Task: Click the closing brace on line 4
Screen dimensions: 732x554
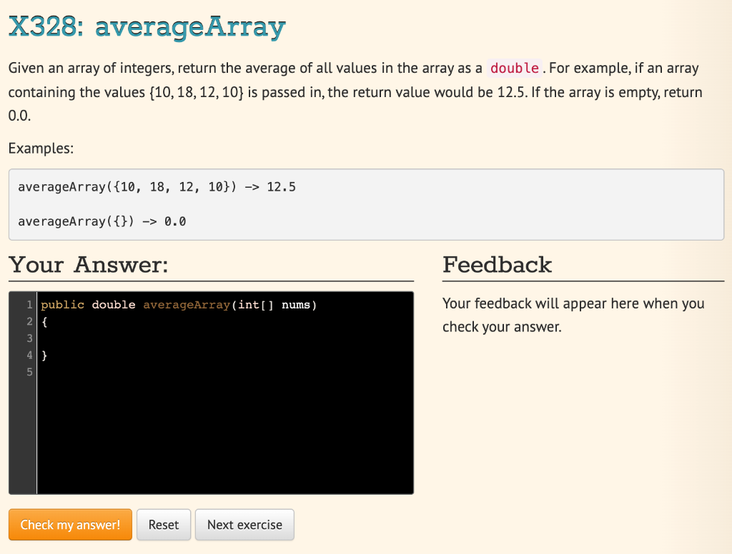Action: [44, 355]
